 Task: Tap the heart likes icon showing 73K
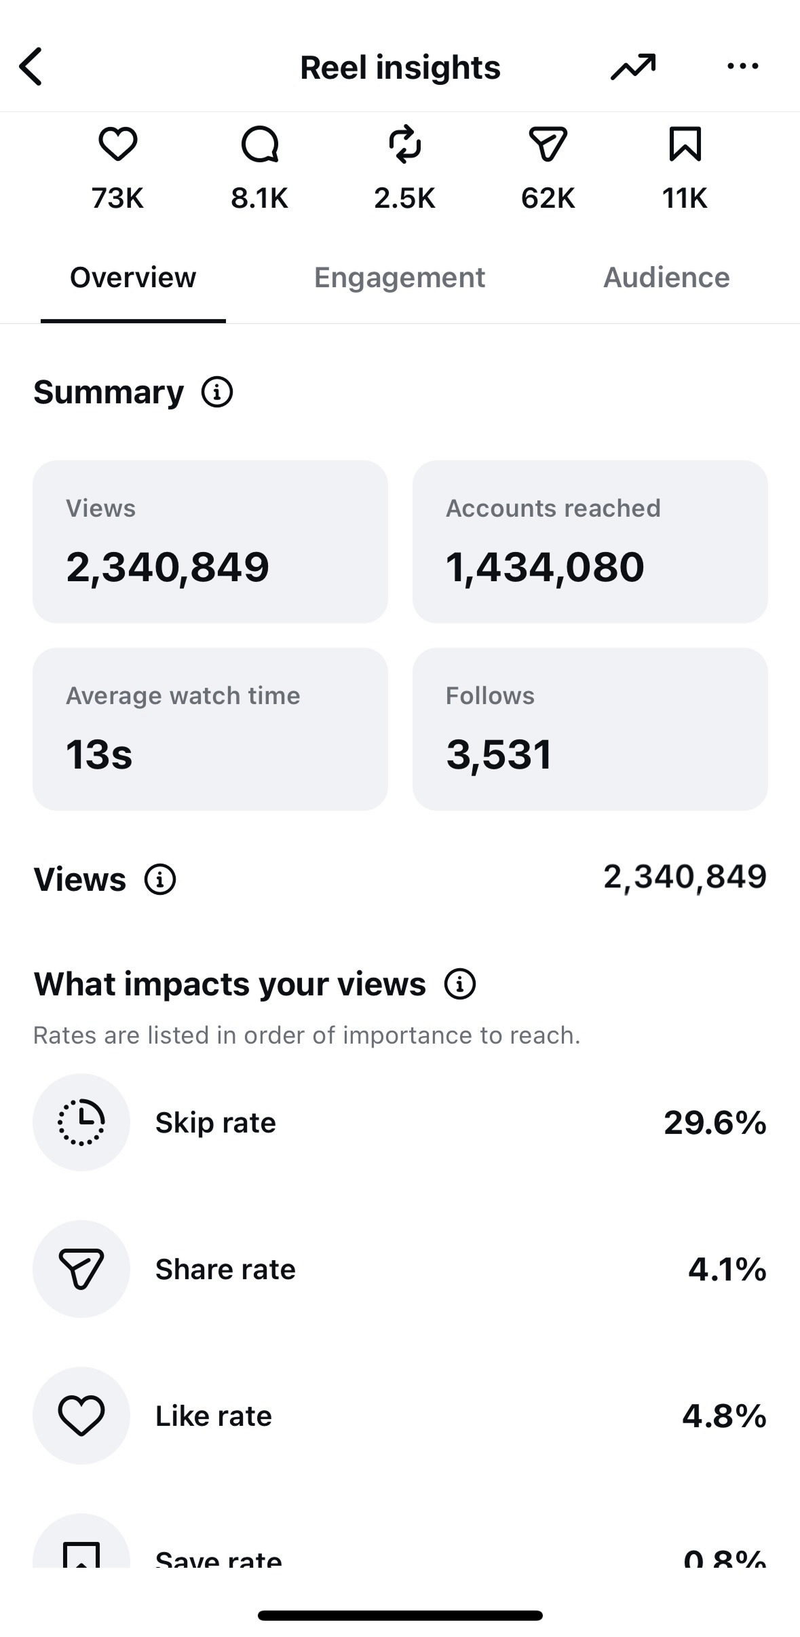(x=117, y=144)
